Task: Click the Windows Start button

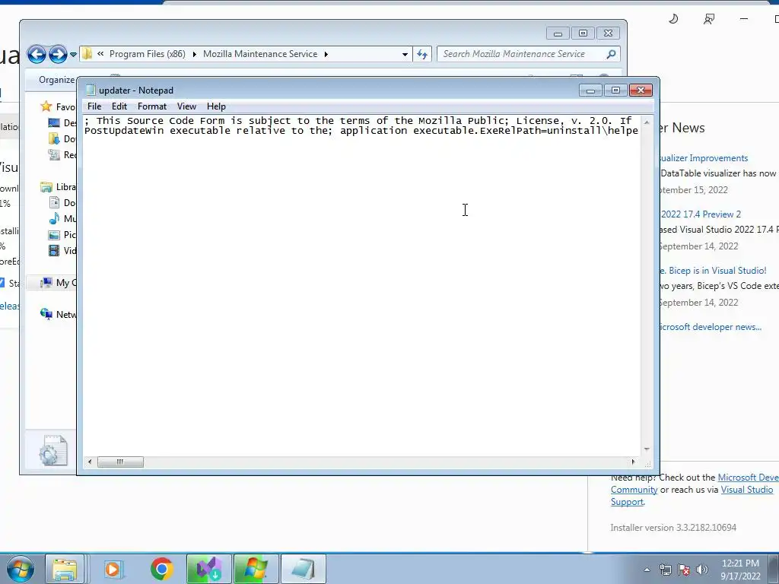Action: point(20,569)
